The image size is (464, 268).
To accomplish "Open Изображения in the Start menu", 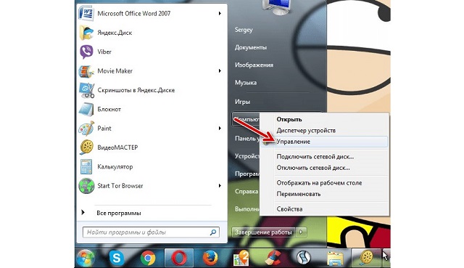I will (x=254, y=65).
